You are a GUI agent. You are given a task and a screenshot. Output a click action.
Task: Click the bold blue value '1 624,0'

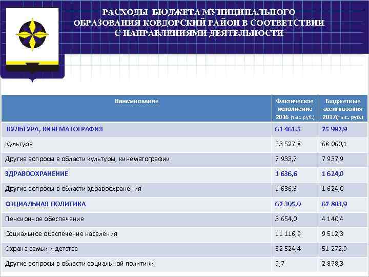click(333, 174)
